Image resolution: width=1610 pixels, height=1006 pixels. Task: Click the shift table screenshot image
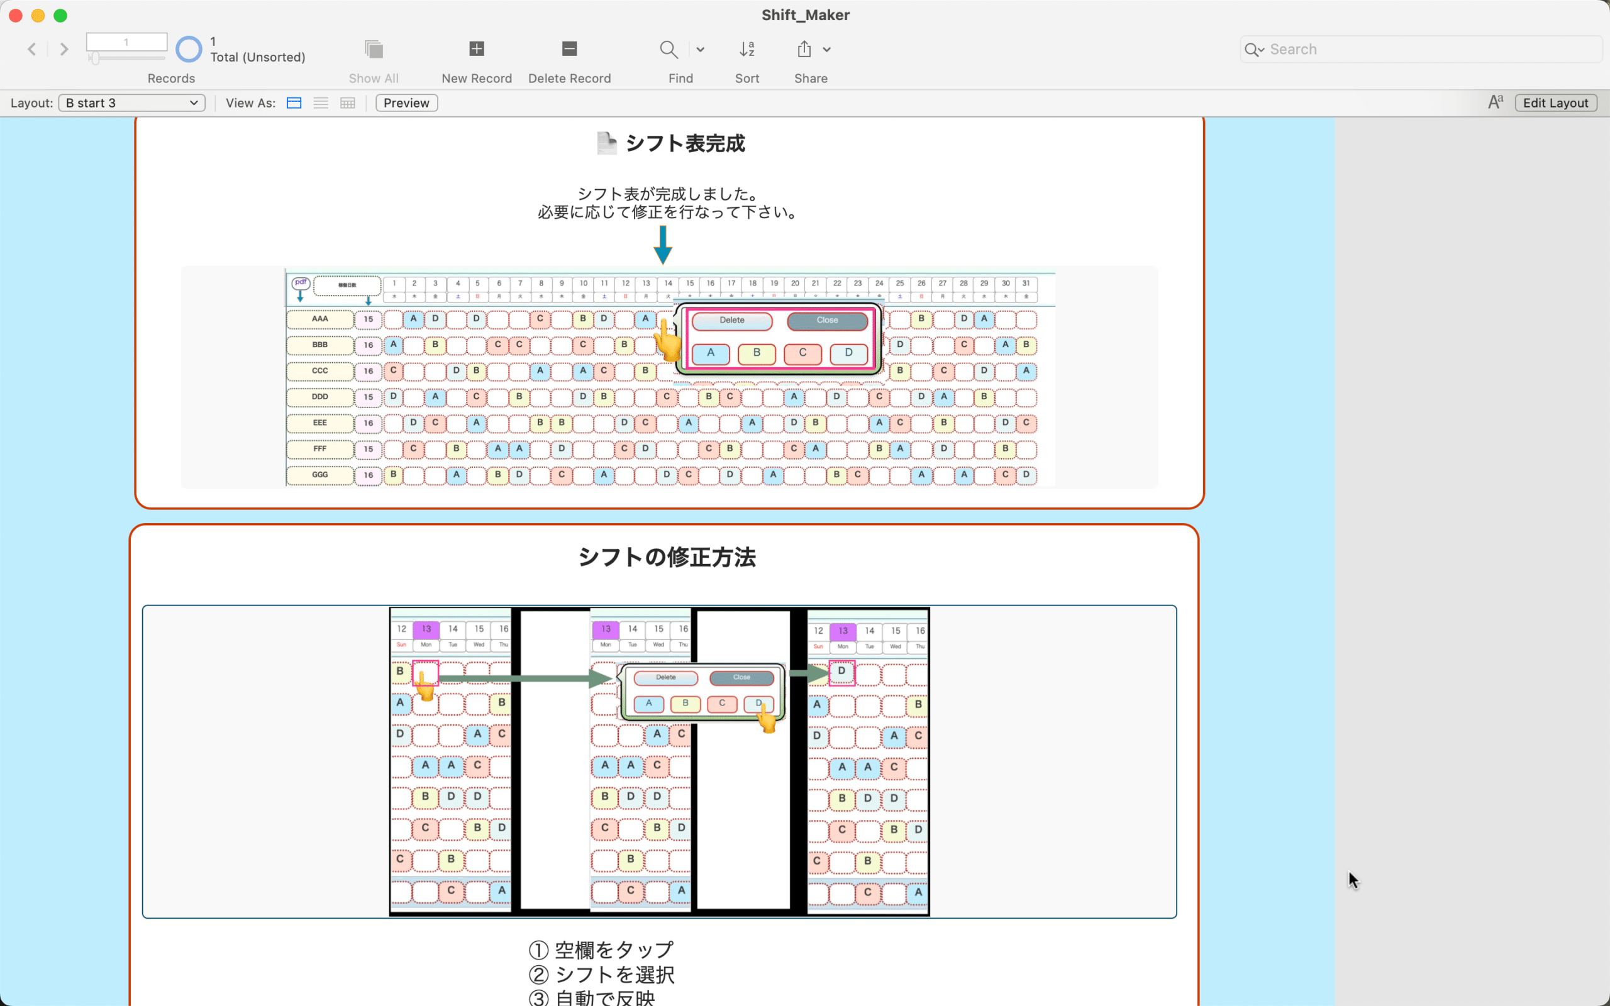point(670,379)
